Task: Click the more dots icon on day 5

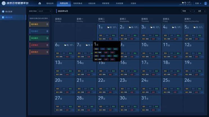Action: (x=202, y=39)
